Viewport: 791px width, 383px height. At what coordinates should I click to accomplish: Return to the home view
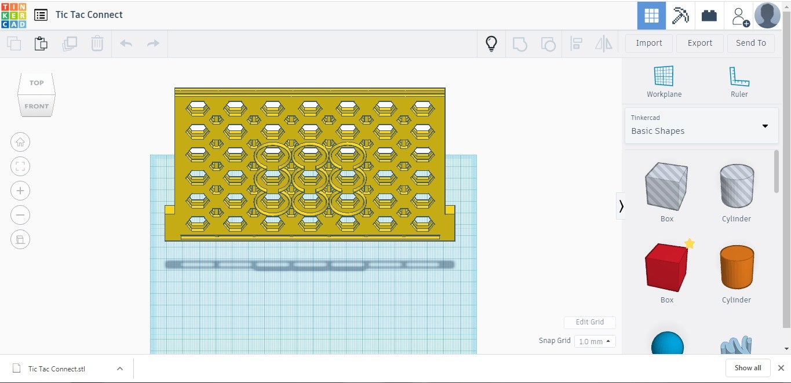click(20, 142)
